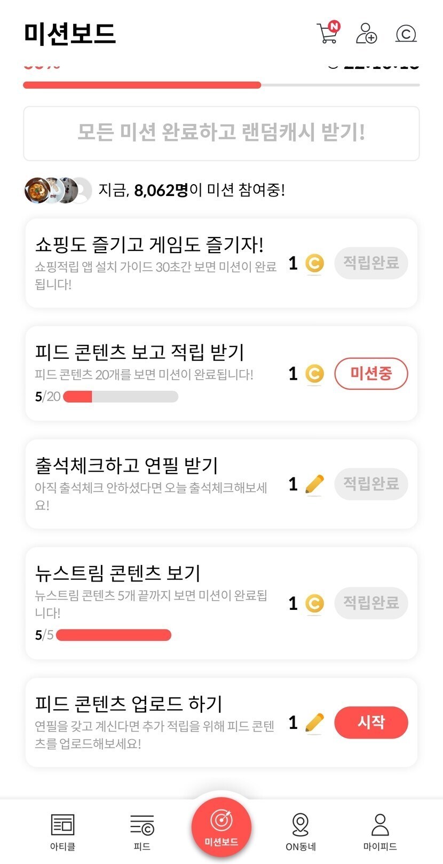
Task: Open the shopping cart icon
Action: [x=327, y=33]
